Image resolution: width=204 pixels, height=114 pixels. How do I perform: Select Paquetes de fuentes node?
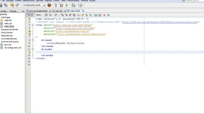10,29
